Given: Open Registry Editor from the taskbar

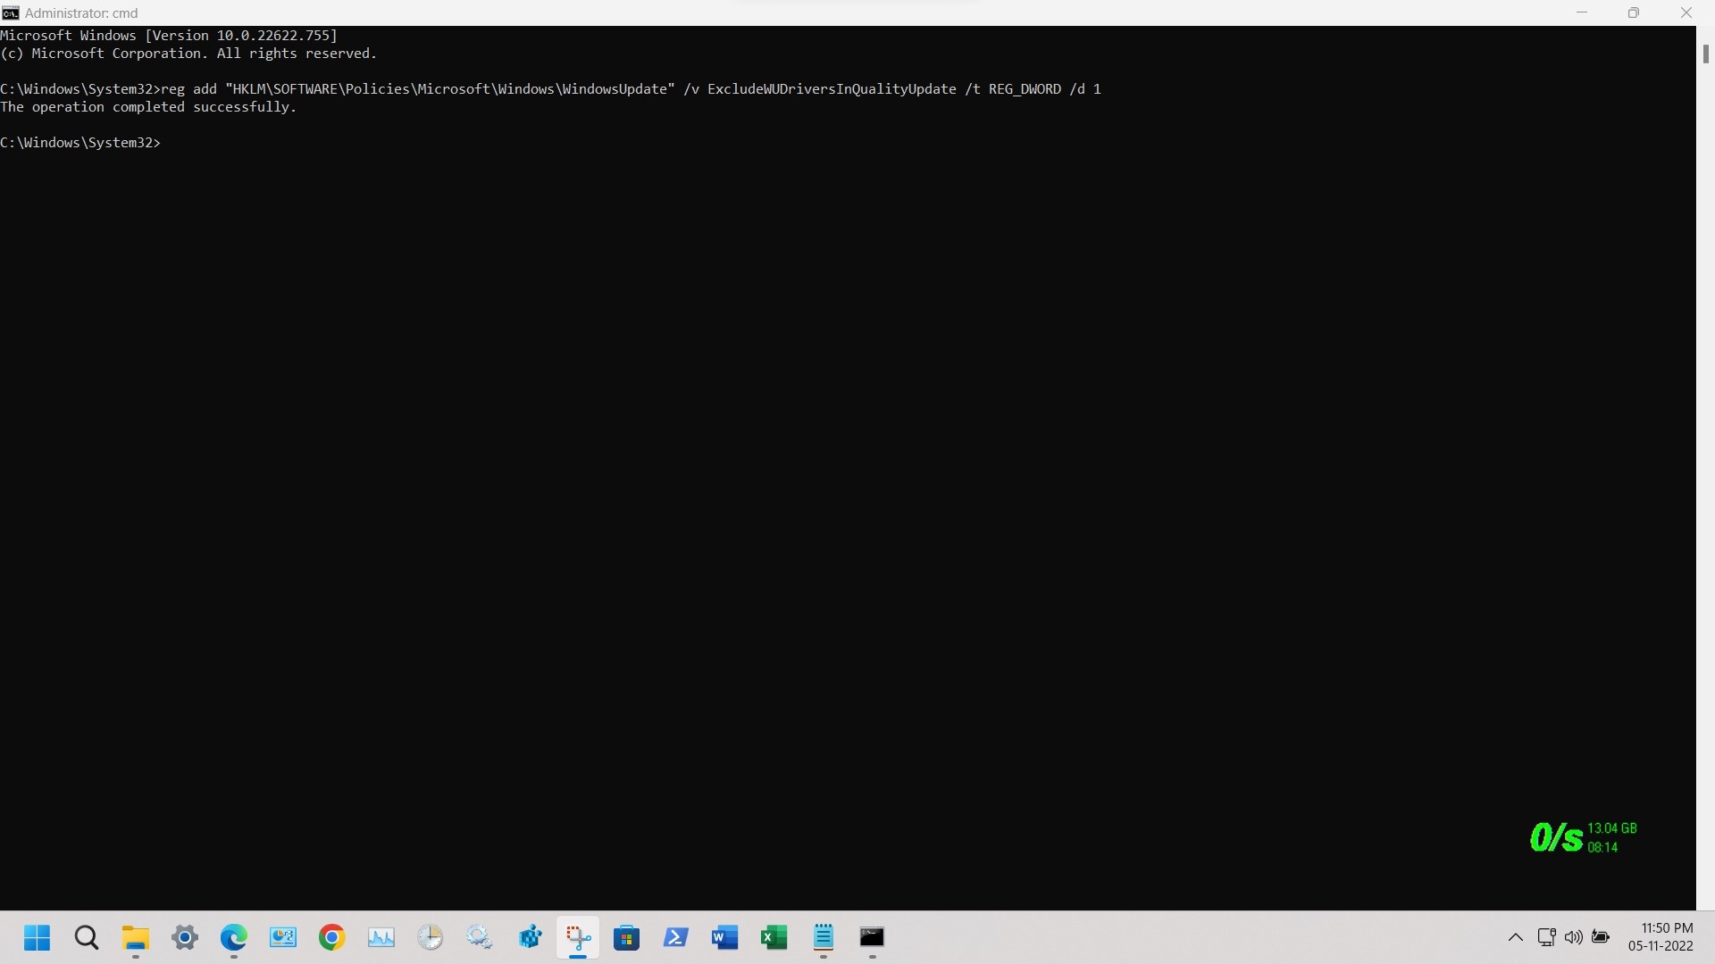Looking at the screenshot, I should click(529, 937).
